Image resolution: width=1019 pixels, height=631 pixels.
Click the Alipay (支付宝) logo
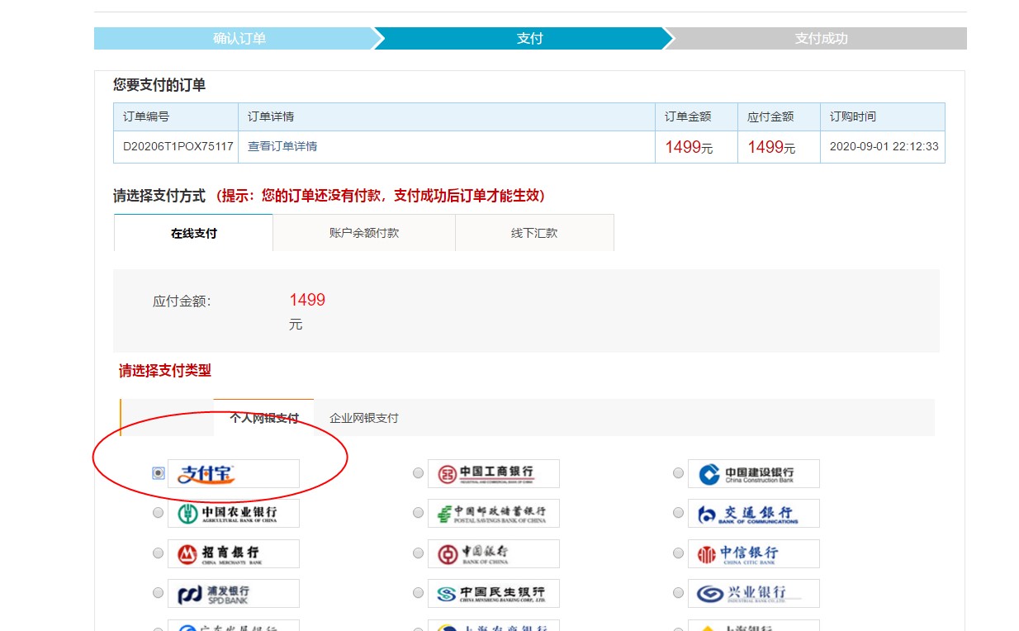(x=233, y=473)
